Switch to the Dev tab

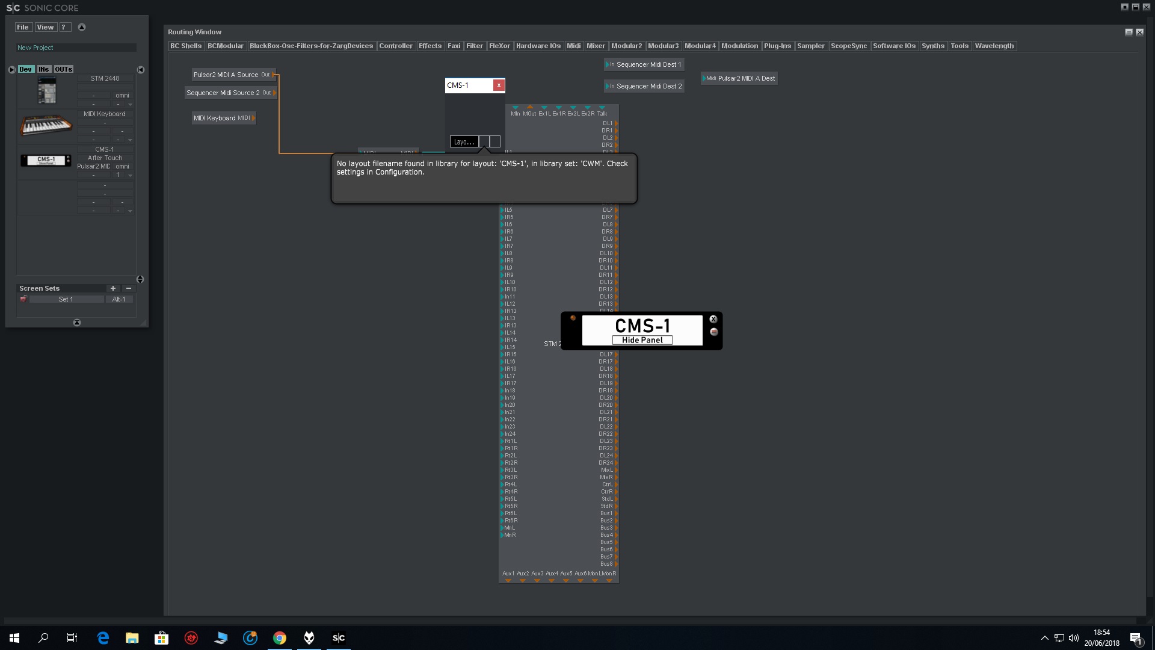(25, 69)
